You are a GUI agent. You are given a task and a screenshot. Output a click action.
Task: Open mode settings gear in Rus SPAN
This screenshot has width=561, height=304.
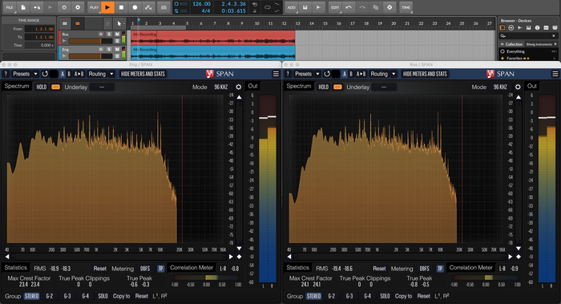(518, 87)
